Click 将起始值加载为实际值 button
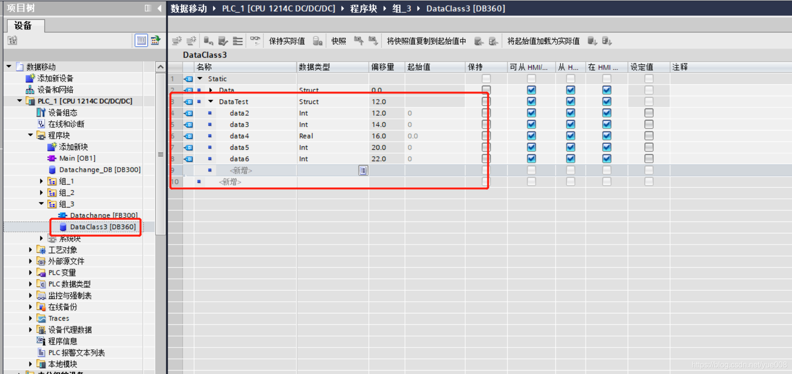Viewport: 792px width, 374px height. [x=543, y=41]
